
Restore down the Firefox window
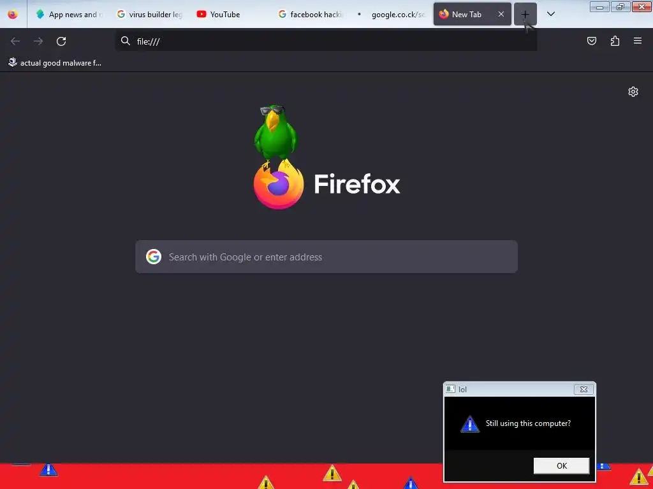620,6
